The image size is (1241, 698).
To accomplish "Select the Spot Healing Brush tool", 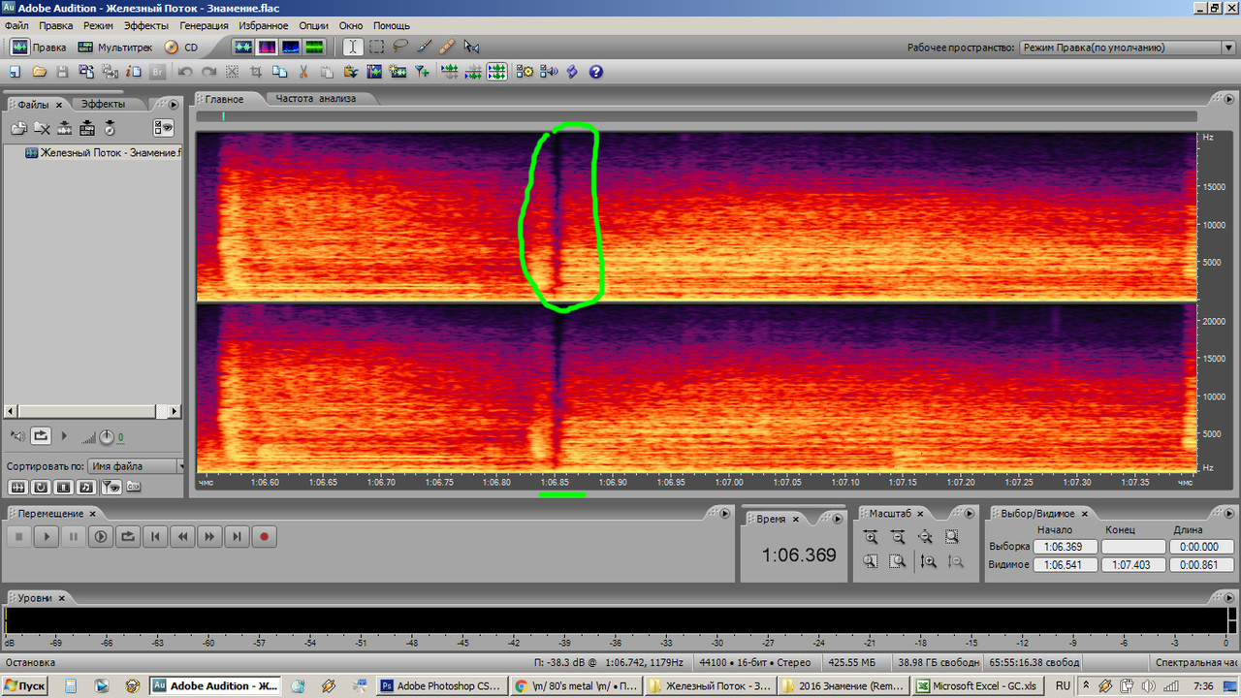I will pyautogui.click(x=446, y=47).
